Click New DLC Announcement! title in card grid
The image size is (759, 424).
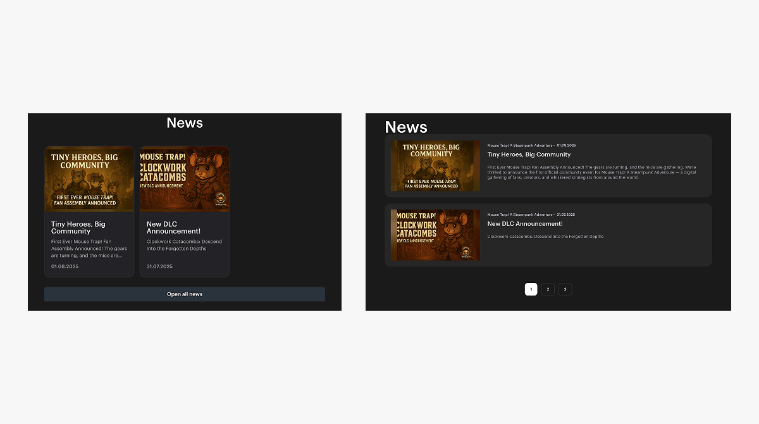coord(173,228)
